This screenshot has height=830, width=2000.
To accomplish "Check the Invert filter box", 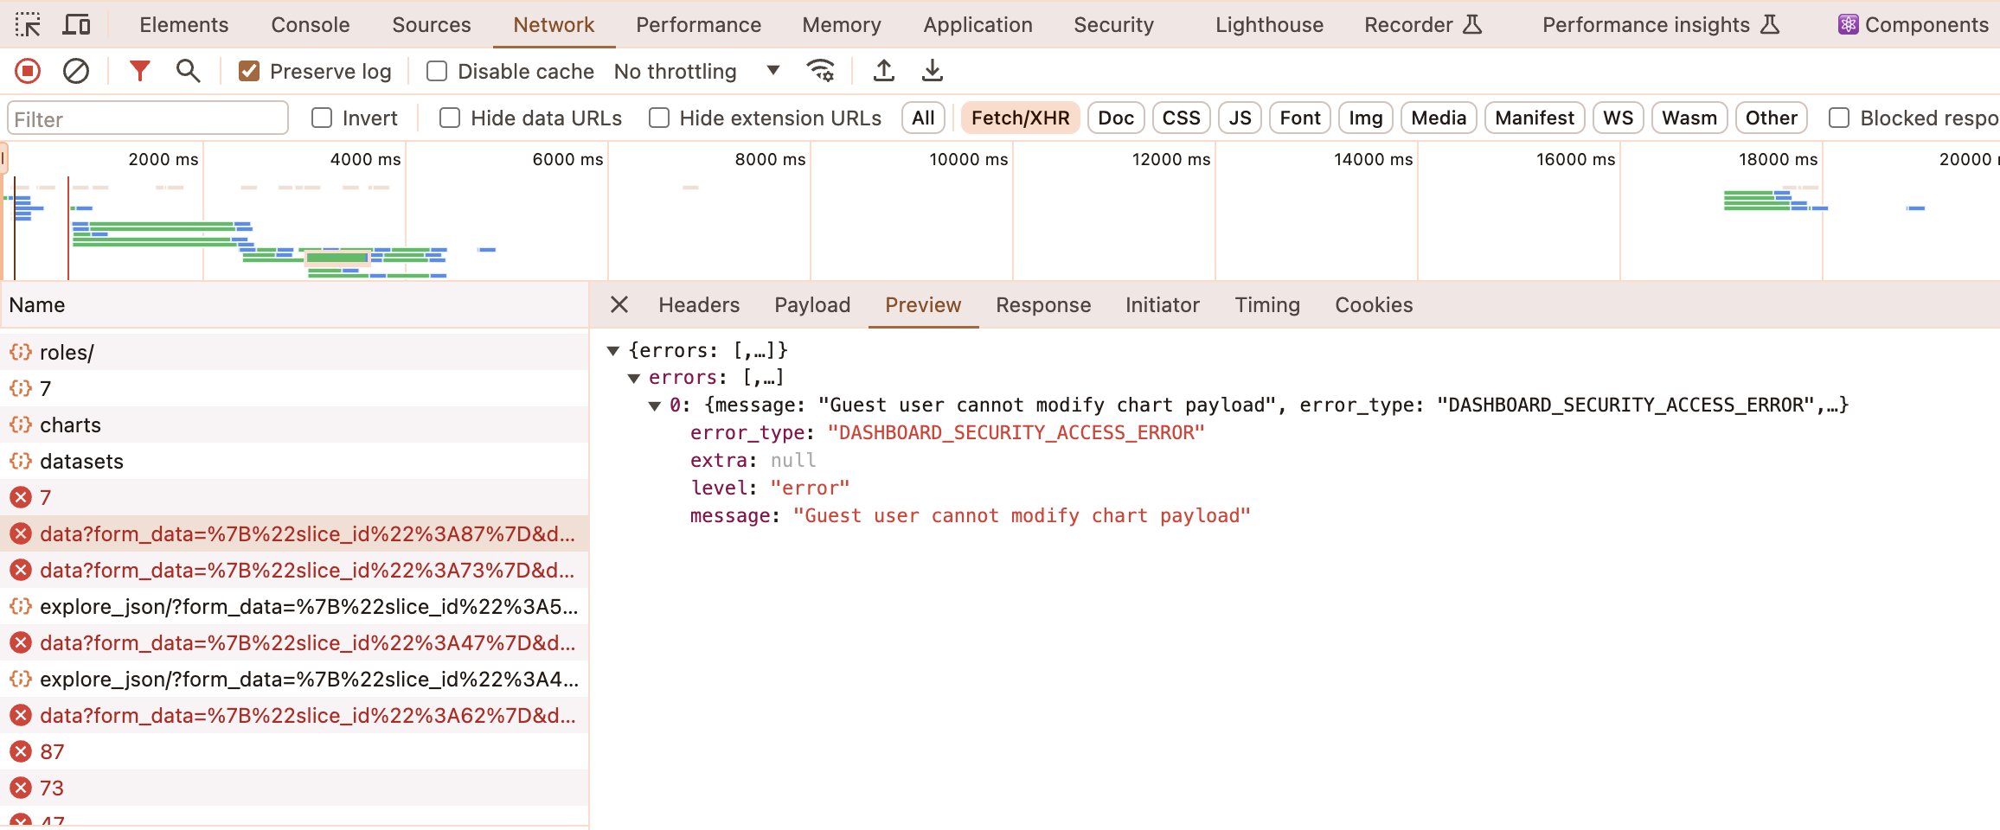I will tap(322, 118).
